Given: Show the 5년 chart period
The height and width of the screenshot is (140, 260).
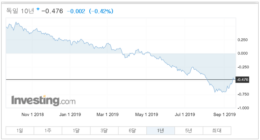Looking at the screenshot, I should click(189, 131).
